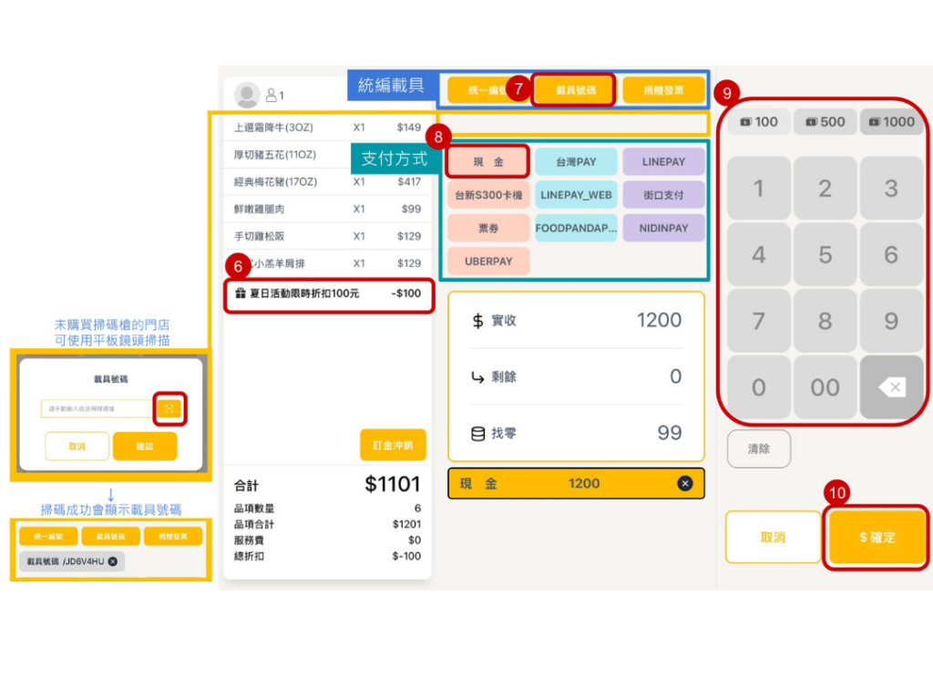Remove the 現金 1200 payment entry
The image size is (933, 700).
click(x=685, y=483)
